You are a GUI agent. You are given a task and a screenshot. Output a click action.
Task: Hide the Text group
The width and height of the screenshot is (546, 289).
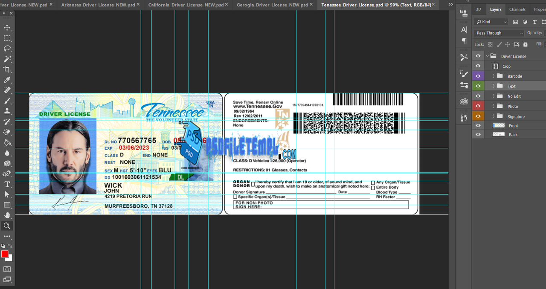[x=478, y=86]
